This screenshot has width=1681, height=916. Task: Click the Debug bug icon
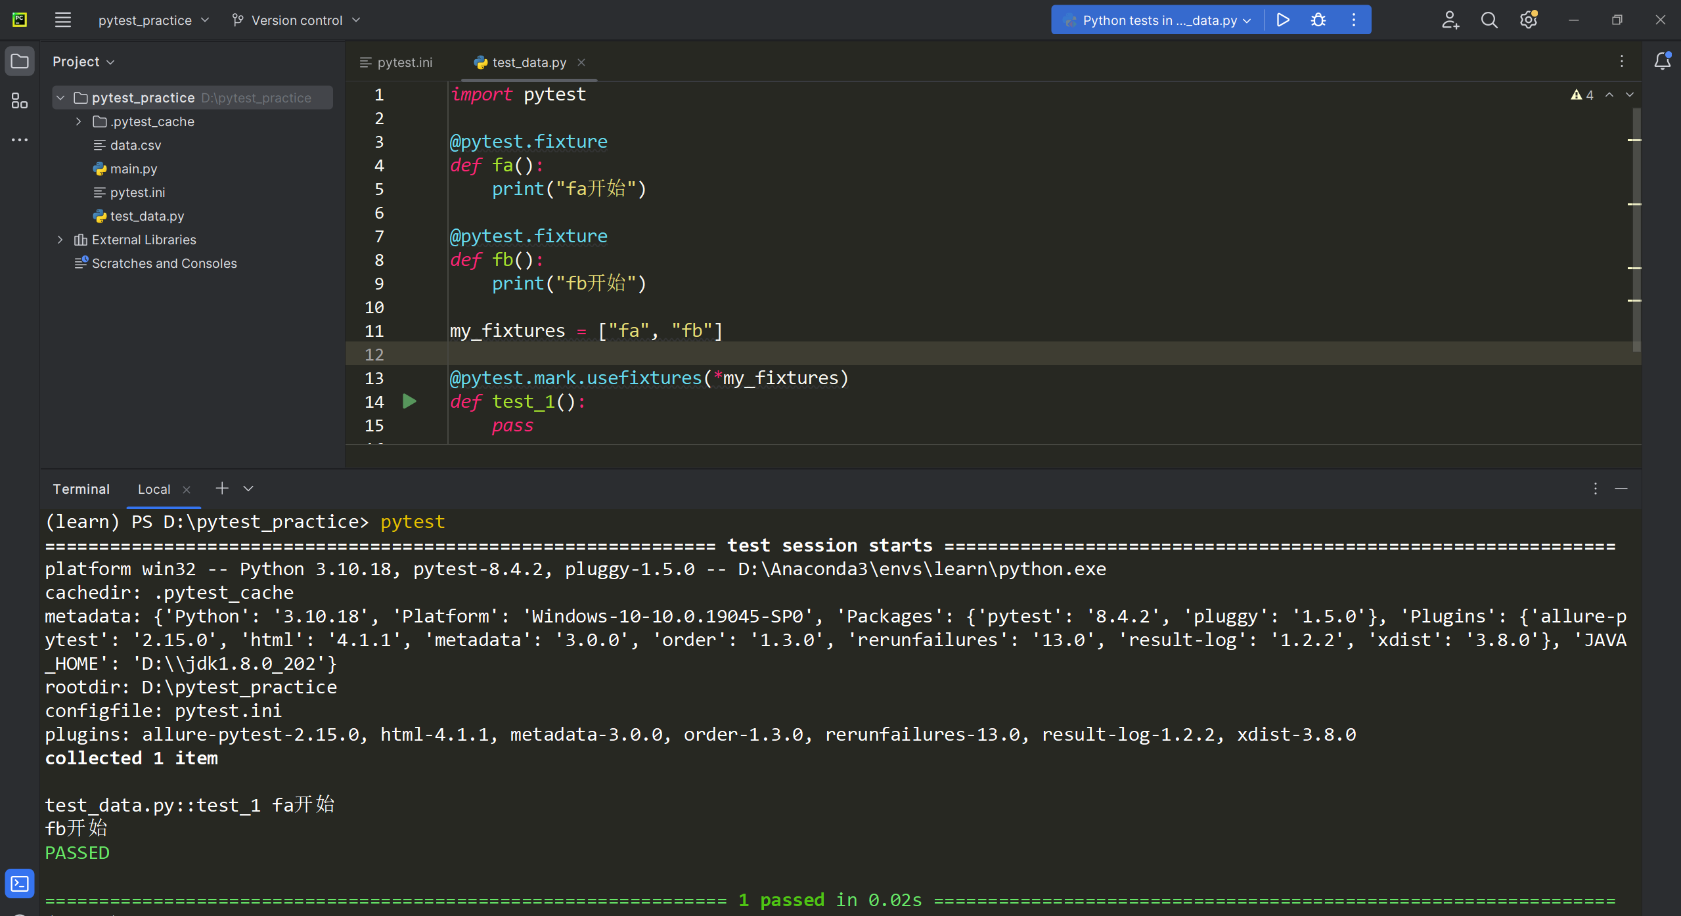[x=1318, y=20]
